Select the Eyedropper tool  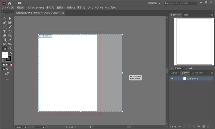click(10, 40)
